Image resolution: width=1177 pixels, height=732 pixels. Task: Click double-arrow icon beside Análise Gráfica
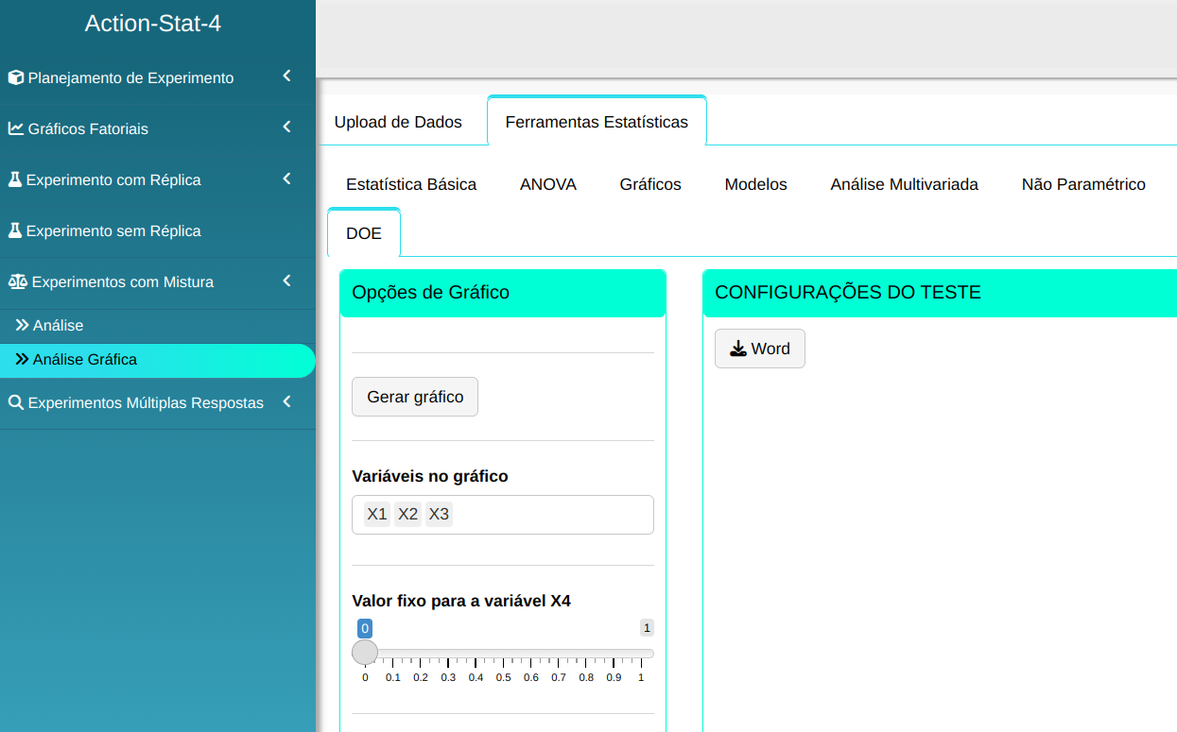coord(22,359)
